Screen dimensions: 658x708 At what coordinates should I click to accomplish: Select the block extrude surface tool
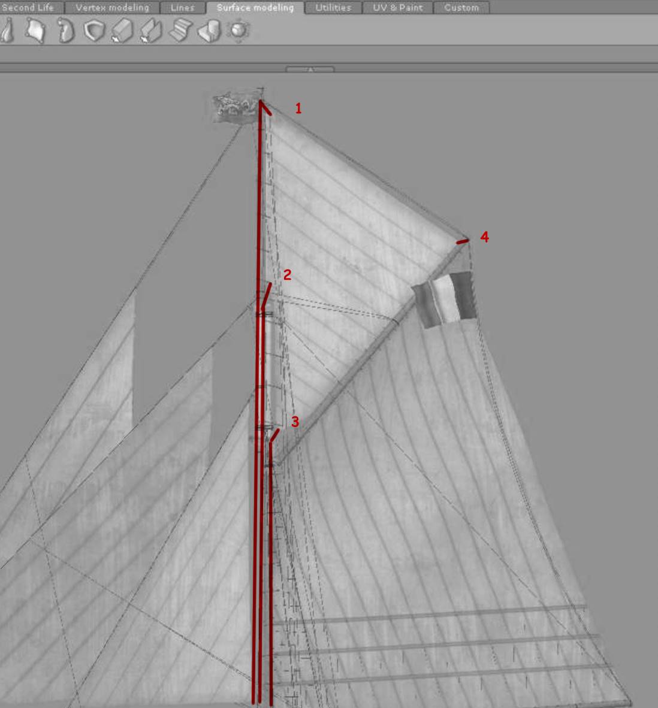coord(122,31)
